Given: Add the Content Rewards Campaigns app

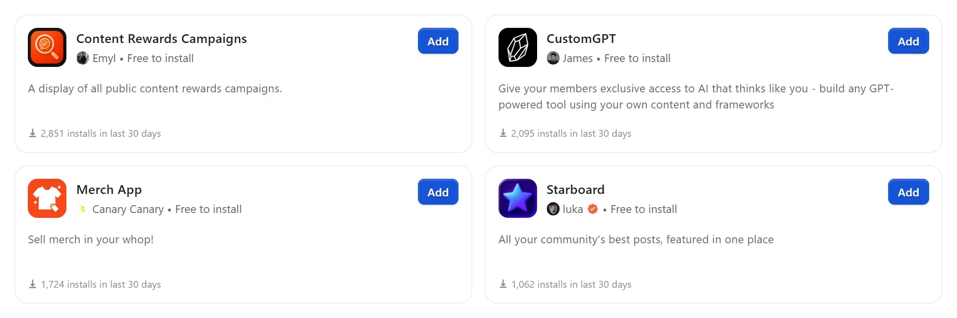Looking at the screenshot, I should pyautogui.click(x=437, y=41).
